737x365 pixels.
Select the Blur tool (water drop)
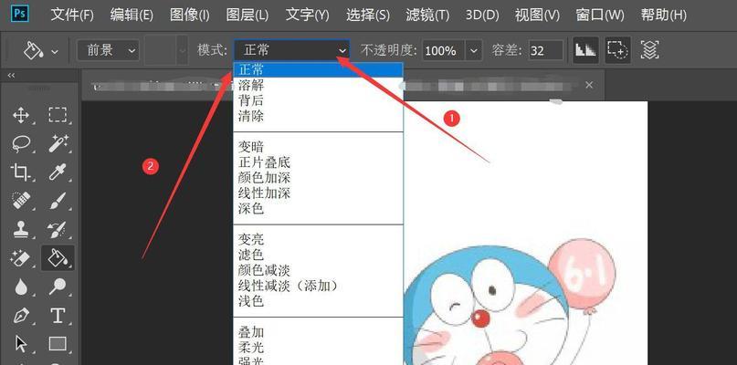click(x=21, y=287)
